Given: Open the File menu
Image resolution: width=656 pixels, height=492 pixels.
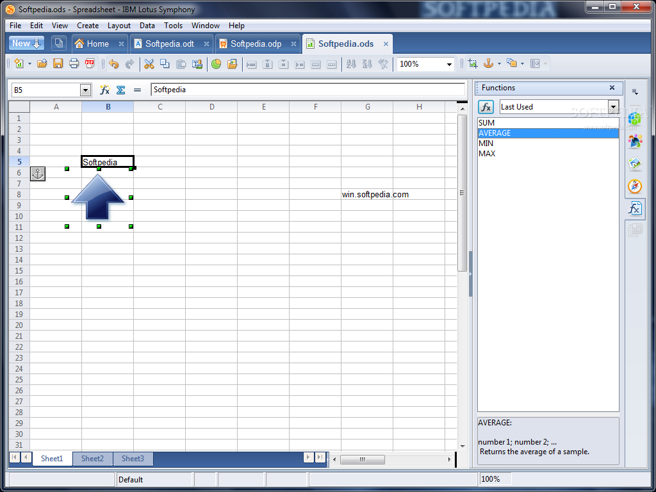Looking at the screenshot, I should pos(15,26).
